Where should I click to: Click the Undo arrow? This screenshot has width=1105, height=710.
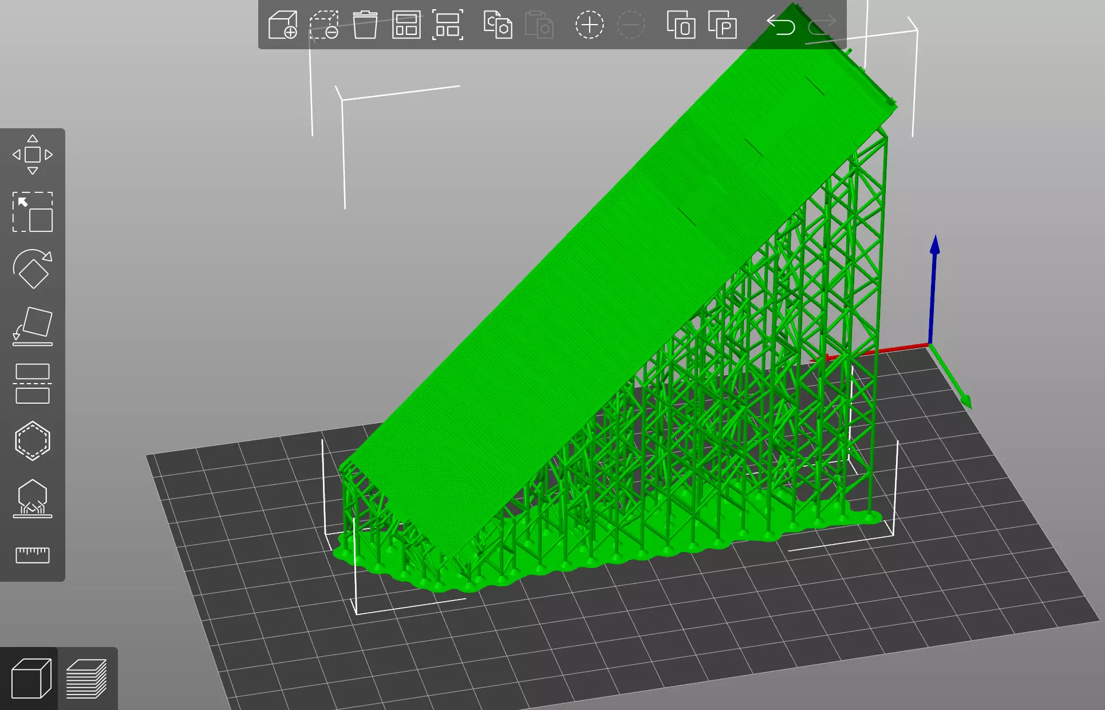click(x=781, y=25)
